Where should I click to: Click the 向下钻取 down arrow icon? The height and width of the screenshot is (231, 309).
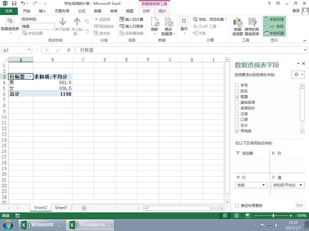point(62,22)
